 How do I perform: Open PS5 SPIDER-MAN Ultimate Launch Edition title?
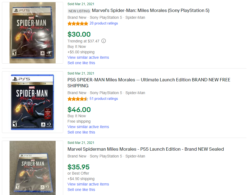(x=149, y=83)
